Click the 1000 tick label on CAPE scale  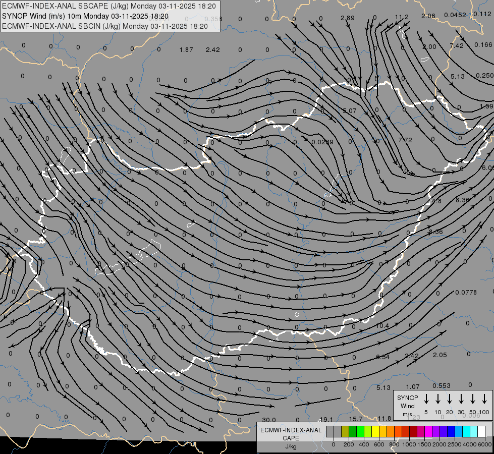(x=409, y=444)
